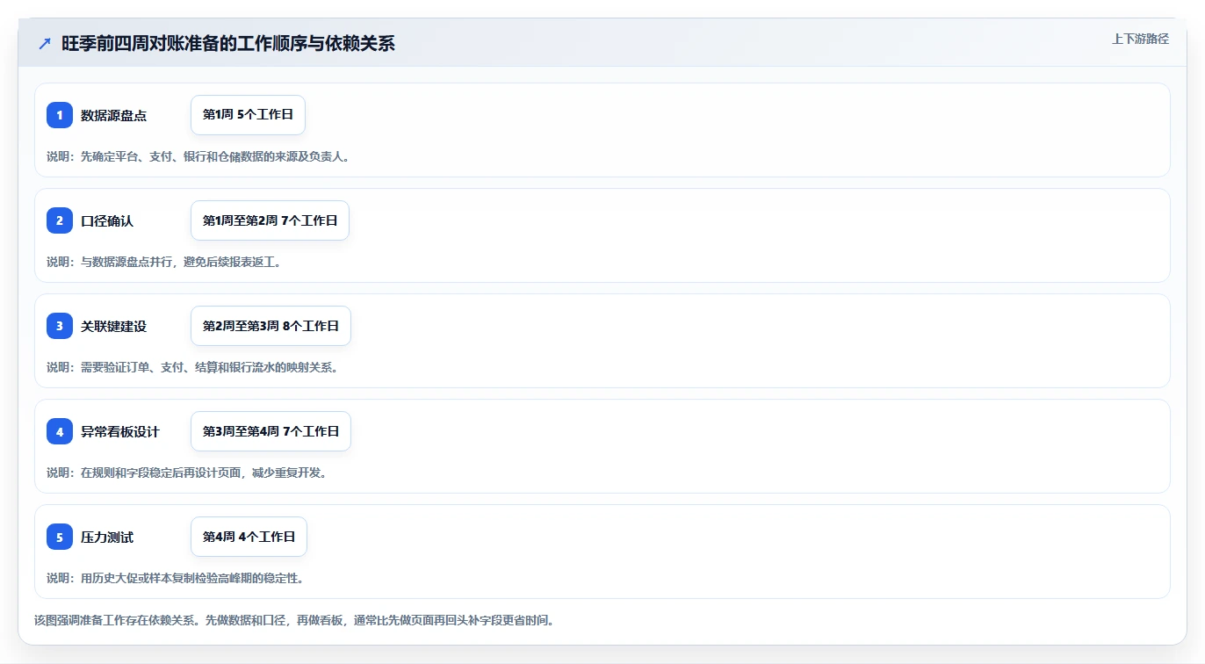This screenshot has height=664, width=1205.
Task: Click the 关联键建设 step name
Action: (x=113, y=326)
